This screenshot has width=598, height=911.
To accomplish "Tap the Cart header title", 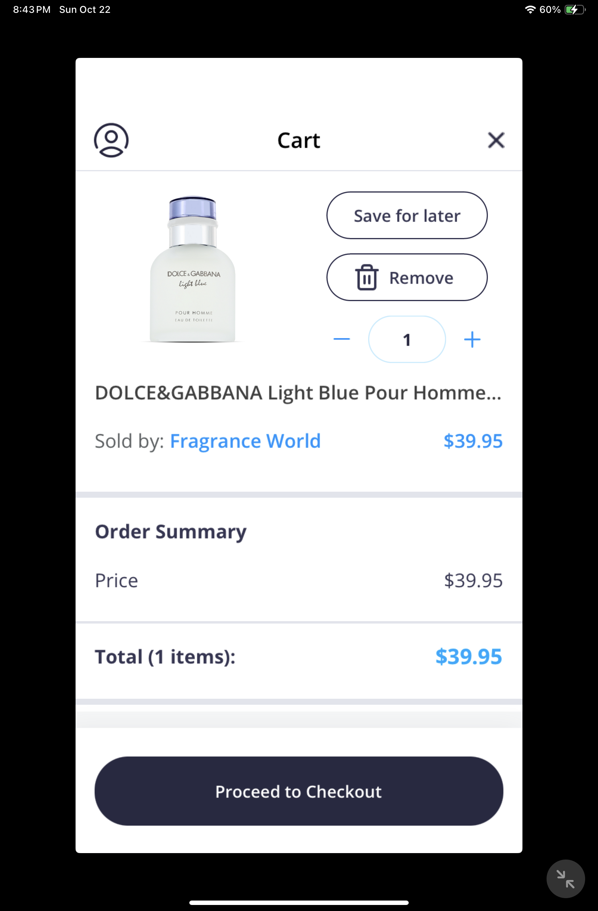I will (x=299, y=140).
